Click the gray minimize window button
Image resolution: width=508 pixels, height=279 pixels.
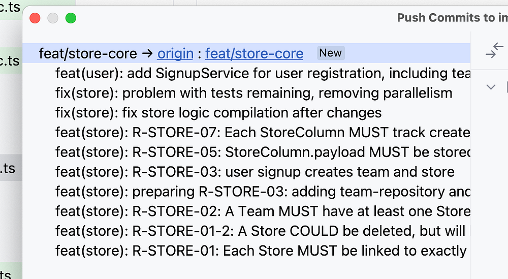(53, 18)
